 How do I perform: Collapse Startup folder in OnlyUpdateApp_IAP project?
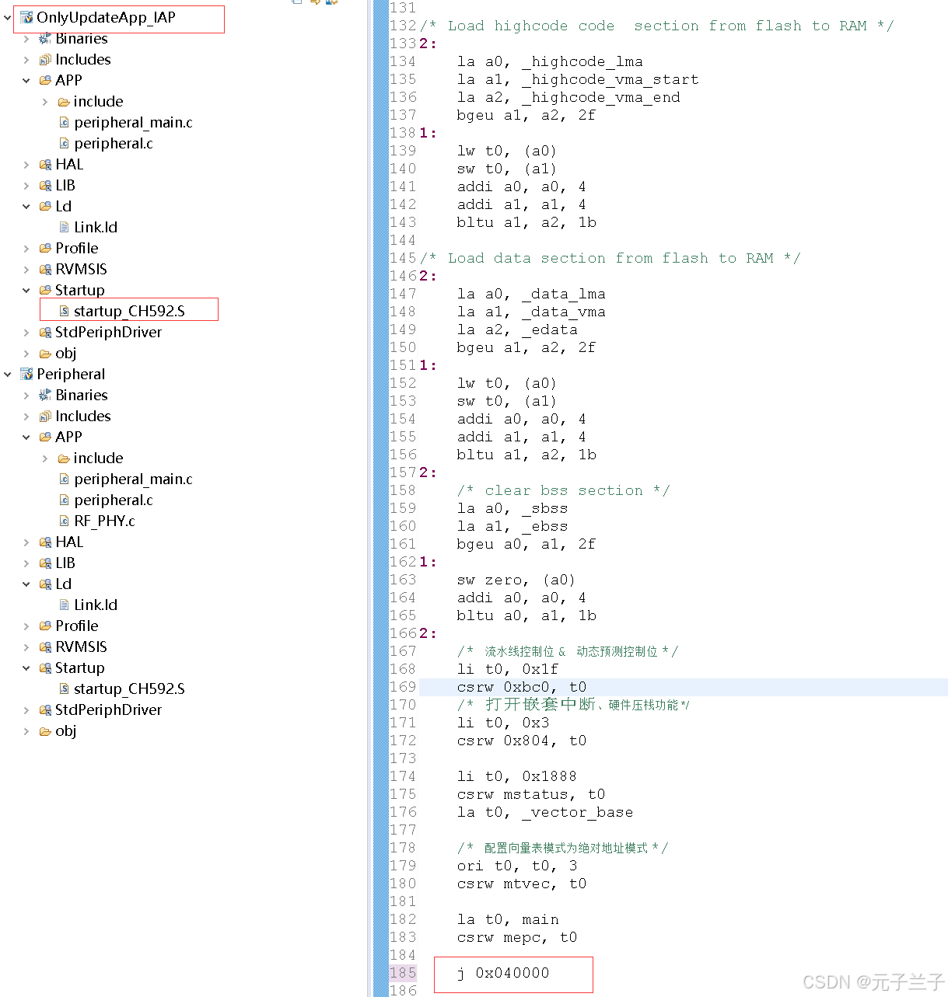pyautogui.click(x=26, y=290)
